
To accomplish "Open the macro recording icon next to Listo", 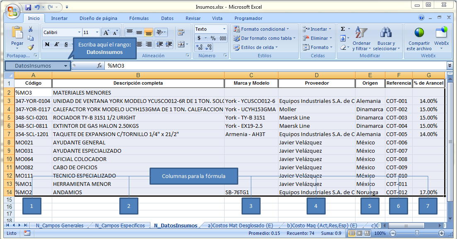I will coord(27,233).
